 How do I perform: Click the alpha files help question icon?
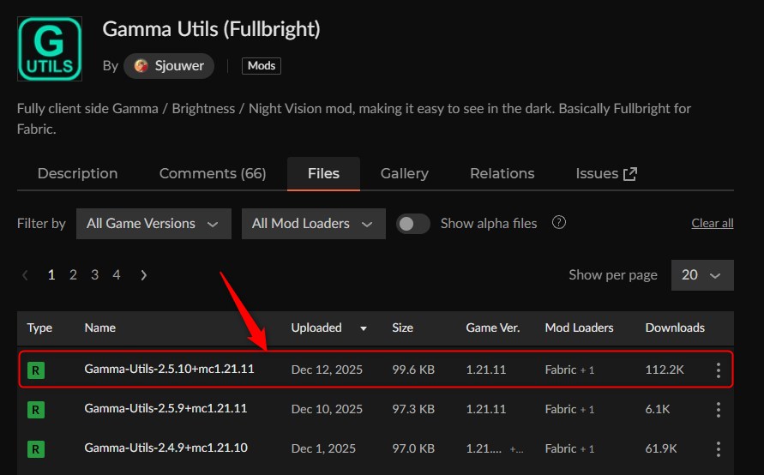click(x=559, y=223)
